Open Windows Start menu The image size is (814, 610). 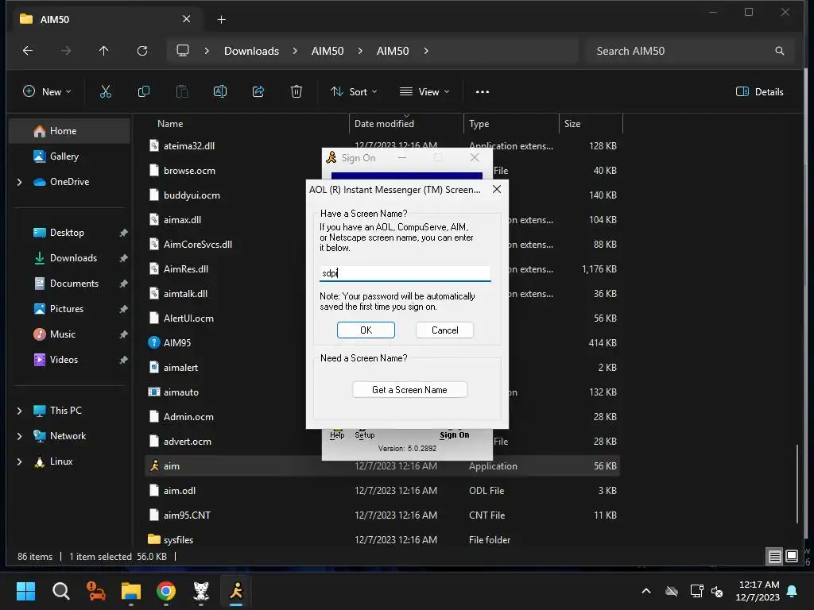(25, 591)
